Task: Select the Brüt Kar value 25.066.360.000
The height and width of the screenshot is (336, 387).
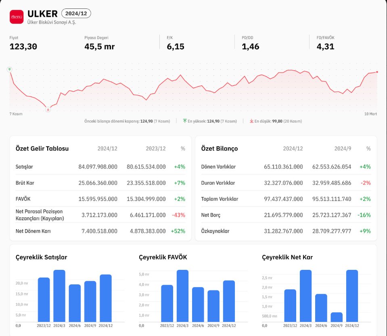Action: [98, 183]
